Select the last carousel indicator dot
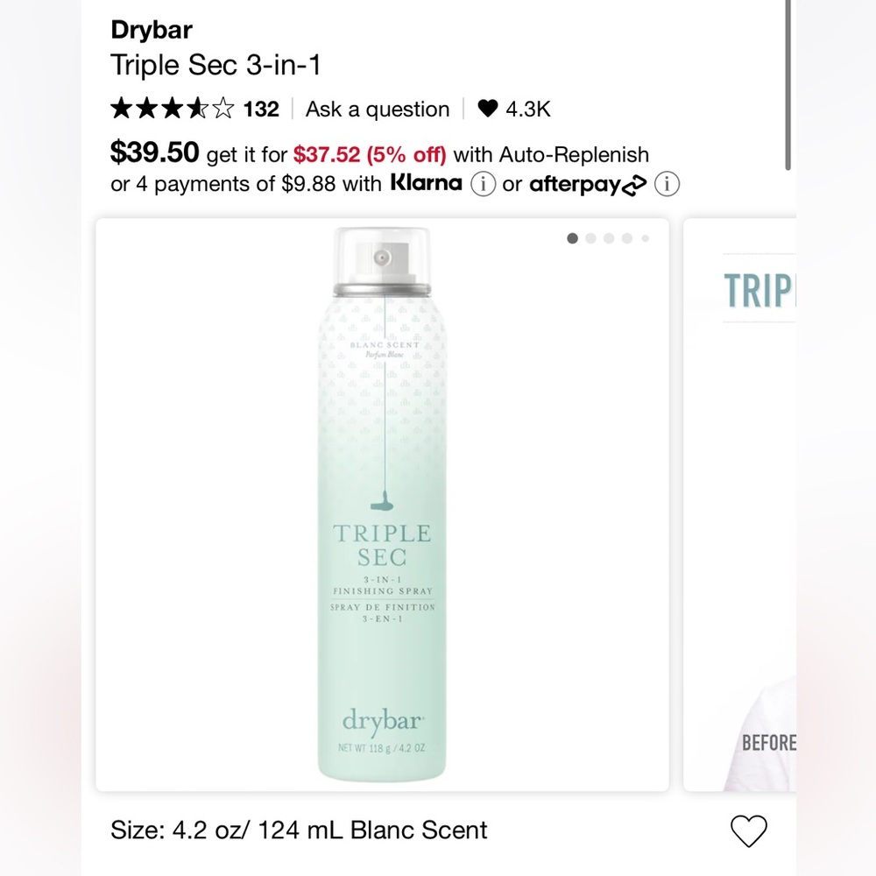 pos(643,237)
